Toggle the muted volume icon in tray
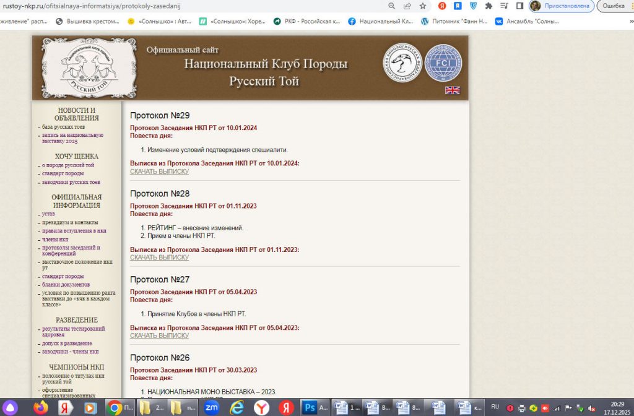 (591, 409)
